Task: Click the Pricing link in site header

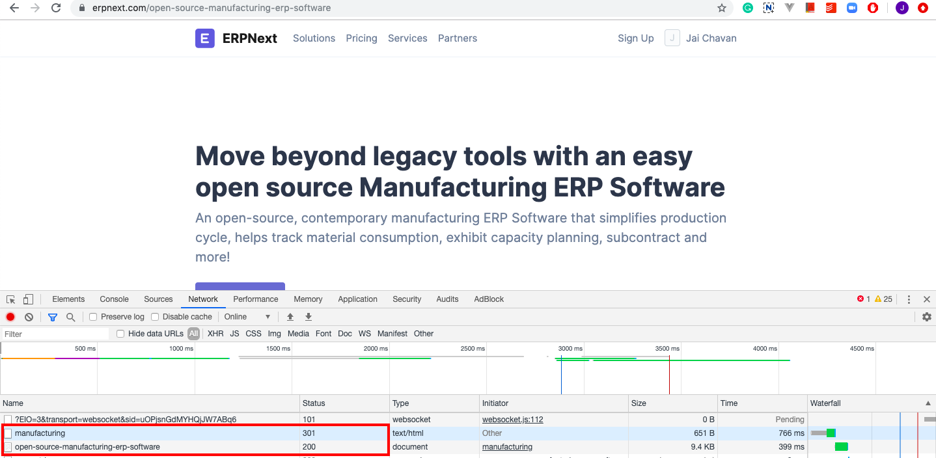Action: point(361,38)
